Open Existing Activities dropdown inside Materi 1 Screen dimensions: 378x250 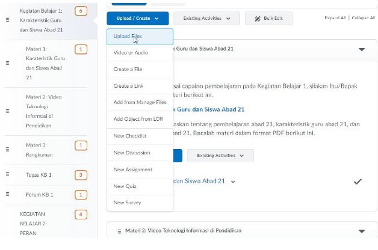[x=220, y=156]
